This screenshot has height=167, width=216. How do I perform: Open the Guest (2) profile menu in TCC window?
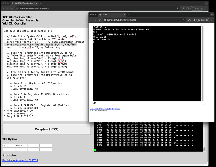[197, 8]
